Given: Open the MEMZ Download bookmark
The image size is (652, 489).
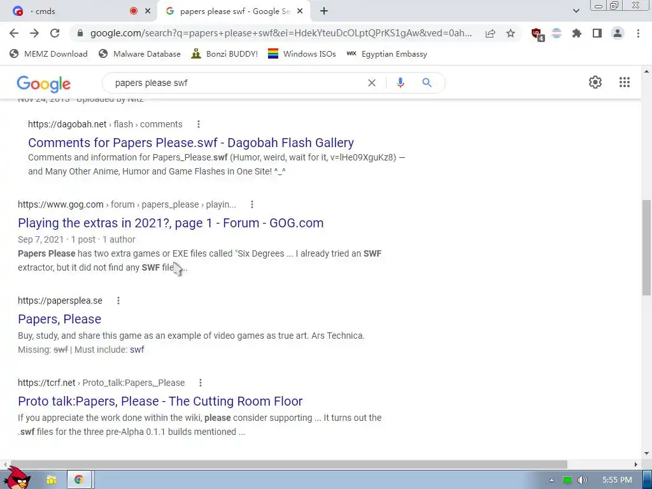Looking at the screenshot, I should (x=48, y=54).
